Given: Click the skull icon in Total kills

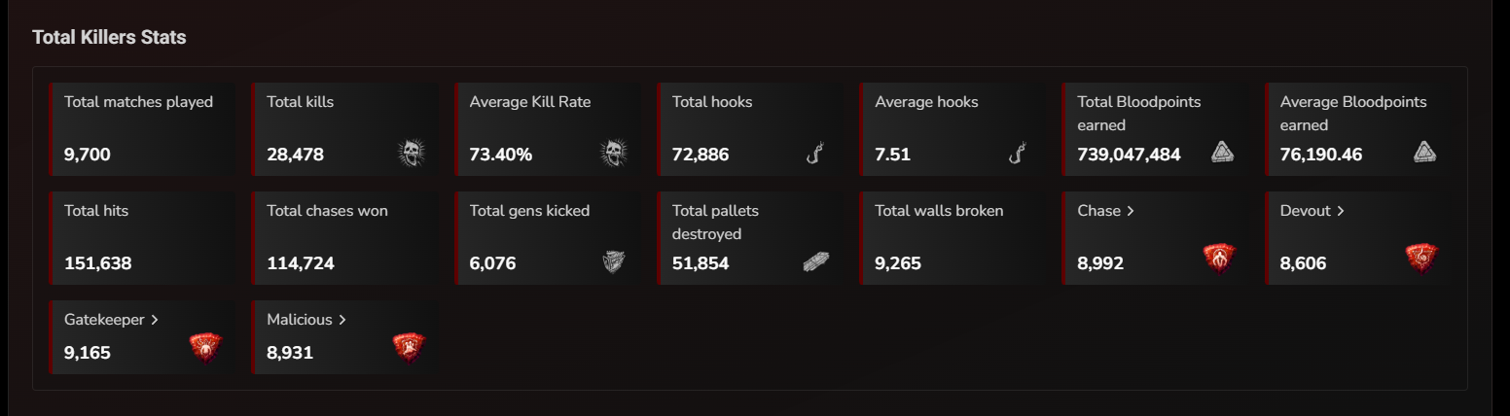Looking at the screenshot, I should pyautogui.click(x=413, y=153).
